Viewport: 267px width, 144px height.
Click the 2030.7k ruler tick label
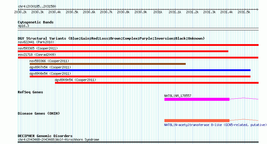click(106, 12)
